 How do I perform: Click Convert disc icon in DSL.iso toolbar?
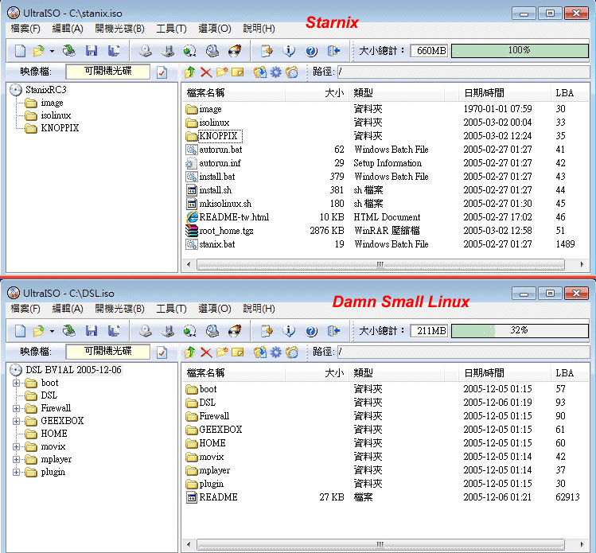[x=190, y=331]
